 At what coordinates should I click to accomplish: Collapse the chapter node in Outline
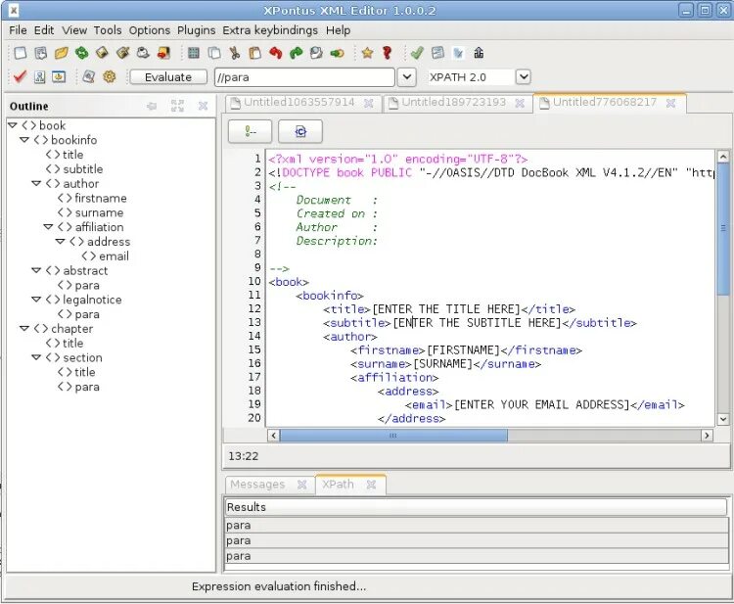[x=24, y=329]
